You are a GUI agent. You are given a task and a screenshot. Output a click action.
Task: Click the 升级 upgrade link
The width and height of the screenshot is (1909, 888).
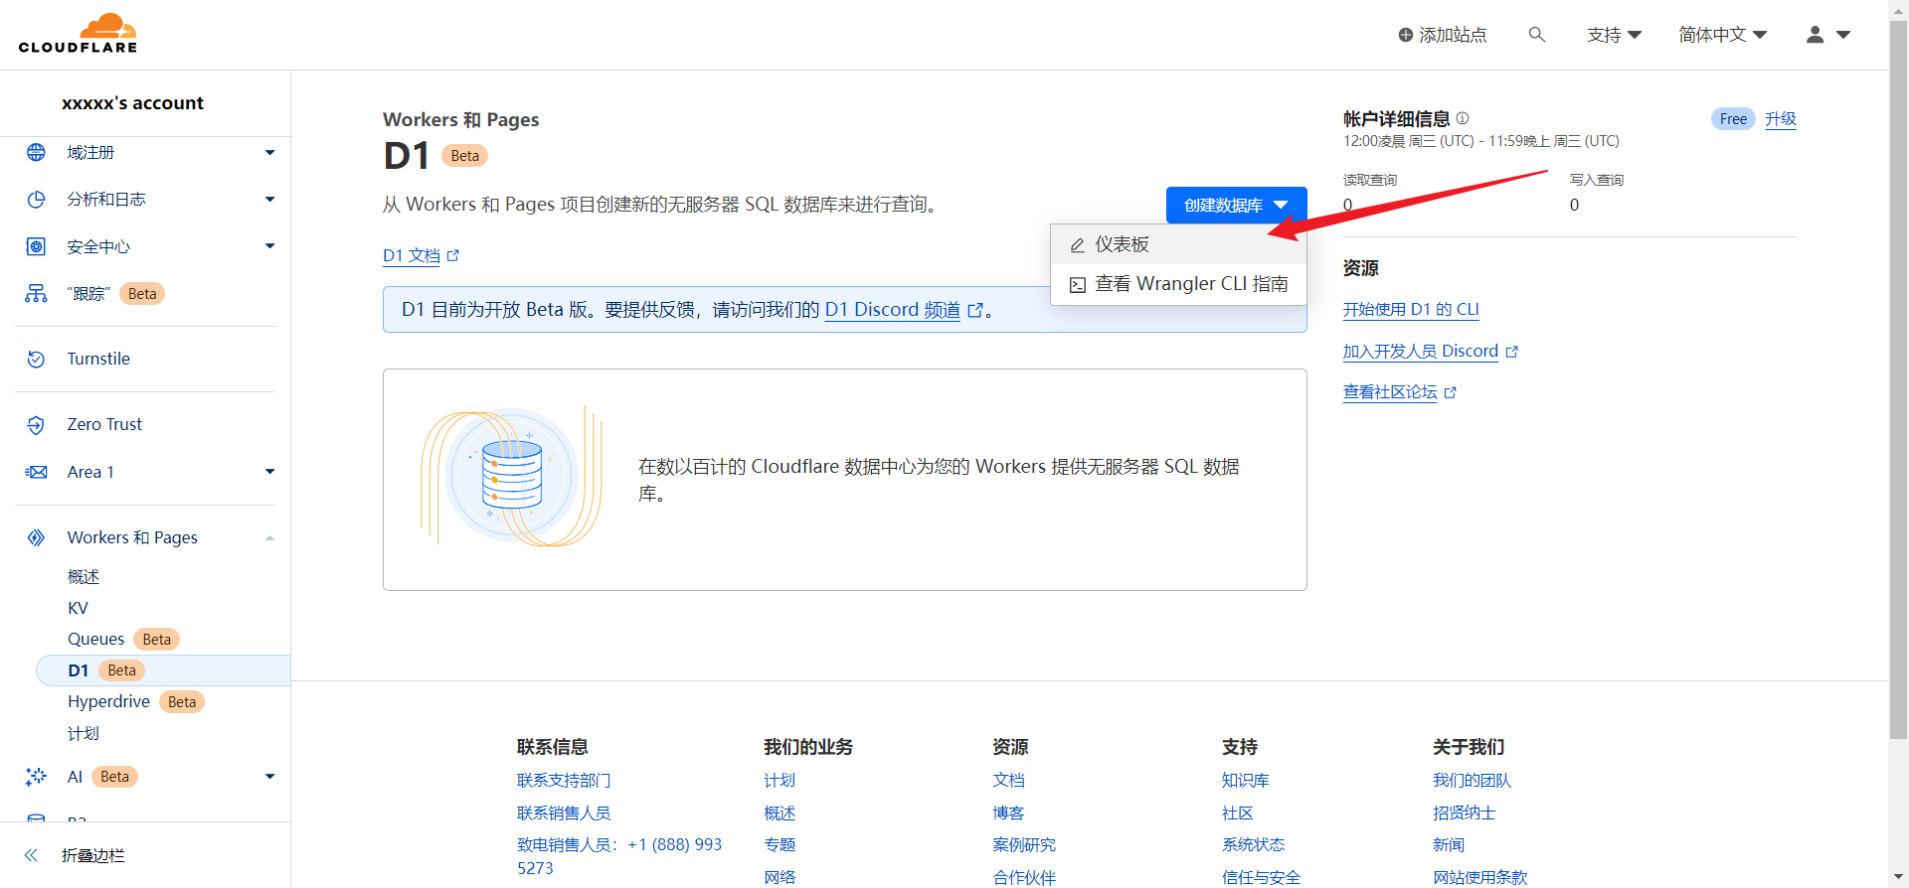pos(1780,119)
